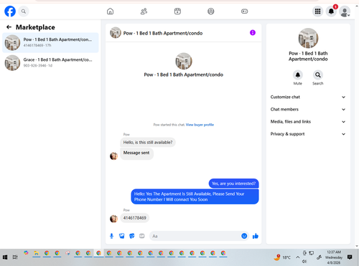Expand Media, files and links section
This screenshot has height=266, width=359.
coord(308,122)
